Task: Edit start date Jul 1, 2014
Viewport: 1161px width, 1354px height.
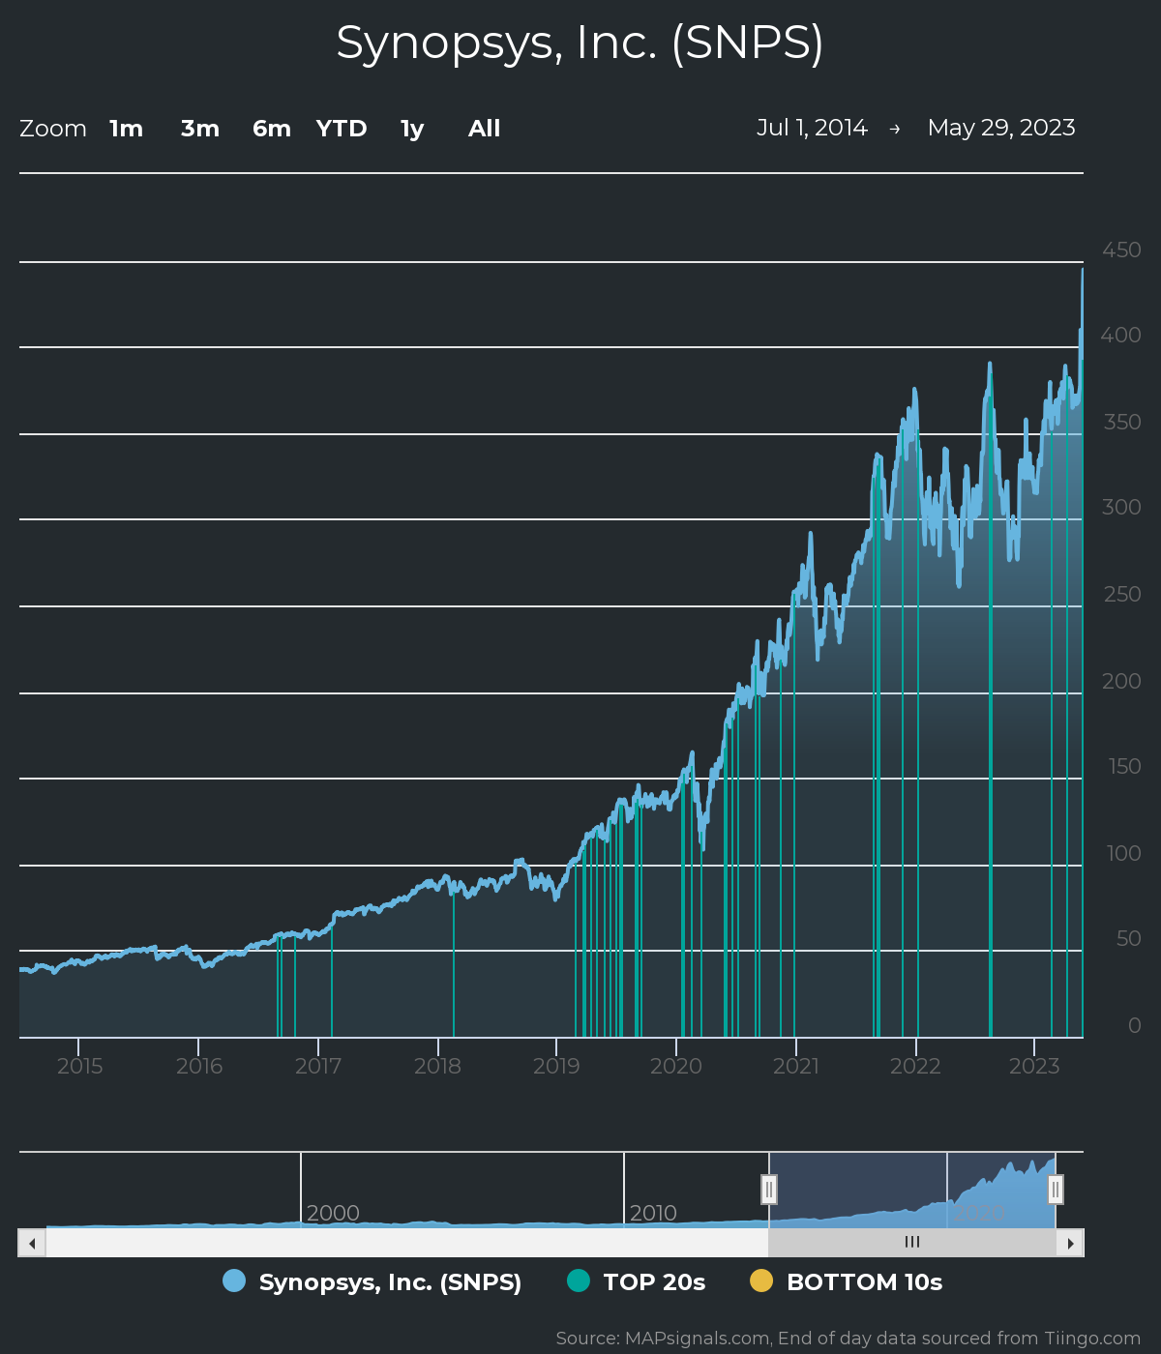Action: click(812, 128)
